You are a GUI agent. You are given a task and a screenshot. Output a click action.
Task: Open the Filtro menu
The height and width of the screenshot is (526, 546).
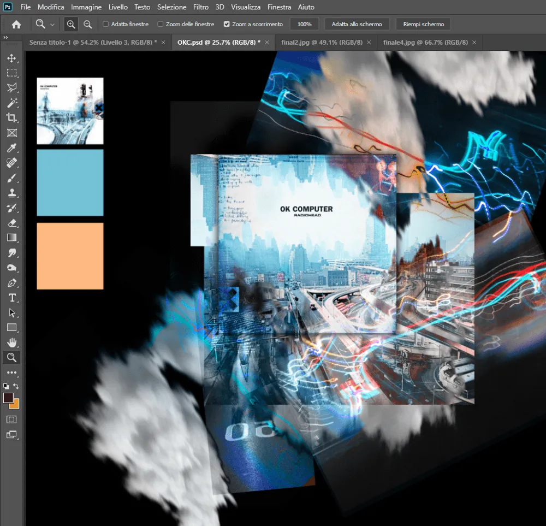(200, 7)
